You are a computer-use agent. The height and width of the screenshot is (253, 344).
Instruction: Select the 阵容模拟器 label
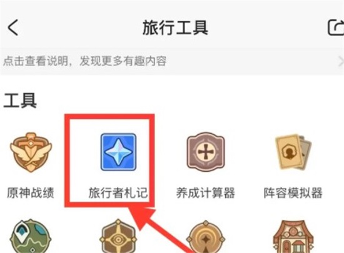(x=293, y=193)
